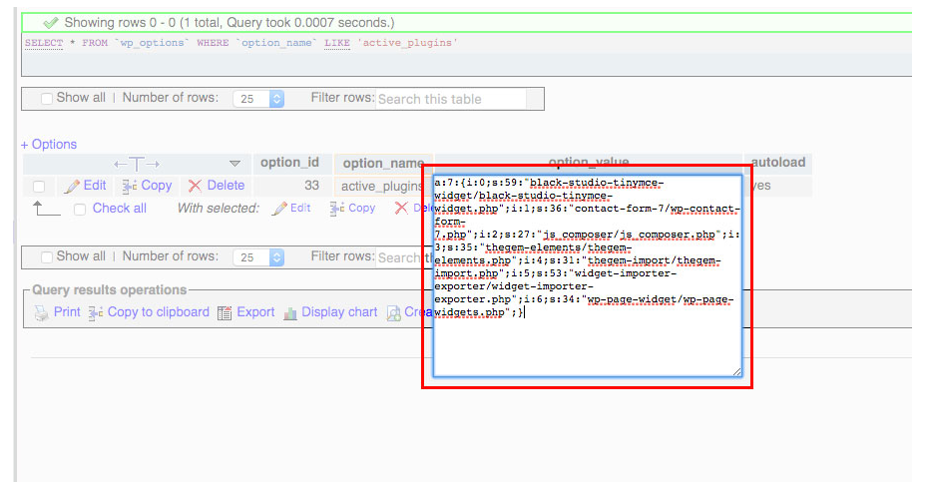Viewport: 926px width, 489px height.
Task: Click the Copy icon in active_plugins row
Action: coord(129,186)
